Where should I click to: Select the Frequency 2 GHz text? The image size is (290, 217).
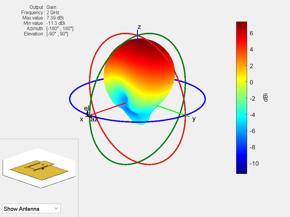tap(40, 13)
